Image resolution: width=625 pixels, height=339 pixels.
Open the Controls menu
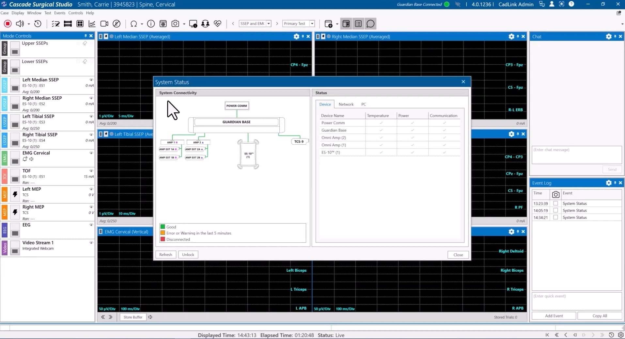point(75,13)
